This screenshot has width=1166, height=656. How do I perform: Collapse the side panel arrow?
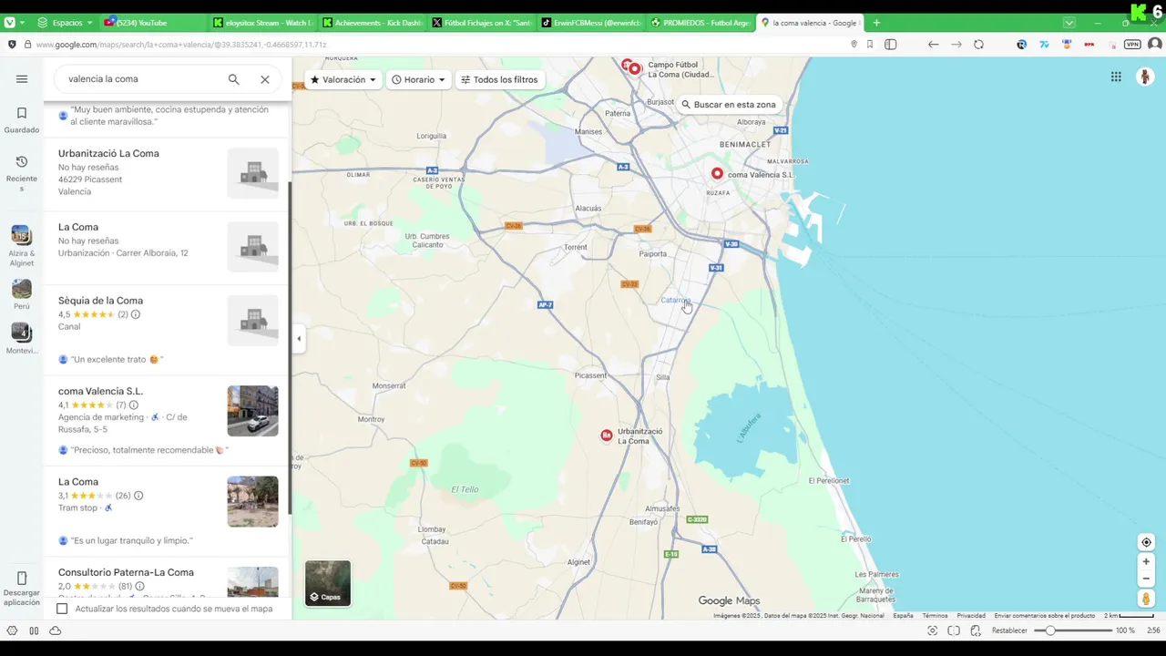pyautogui.click(x=299, y=339)
